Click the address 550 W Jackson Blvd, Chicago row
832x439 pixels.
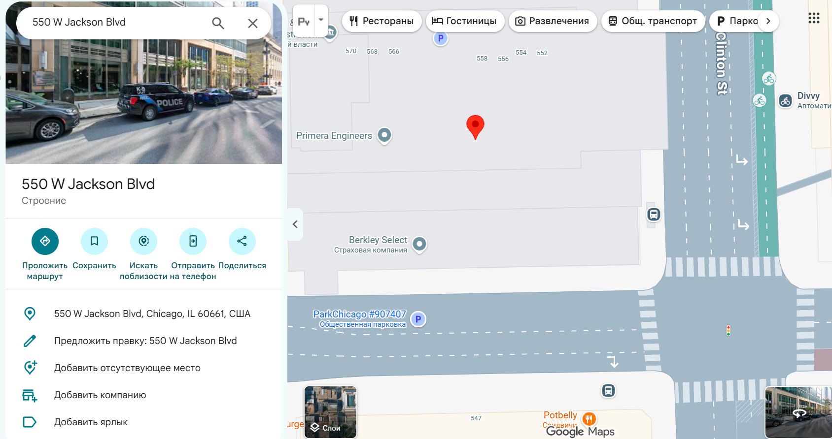pyautogui.click(x=143, y=314)
